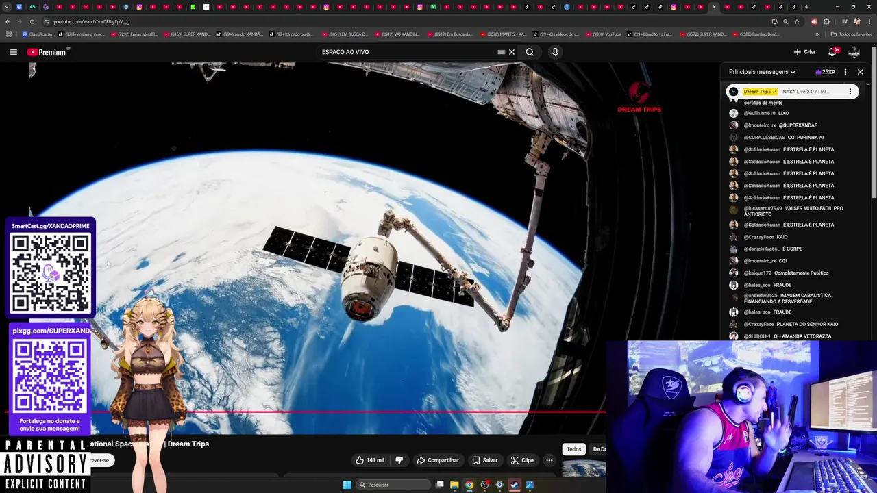Image resolution: width=877 pixels, height=493 pixels.
Task: Like the video with 141 mil
Action: (x=370, y=460)
